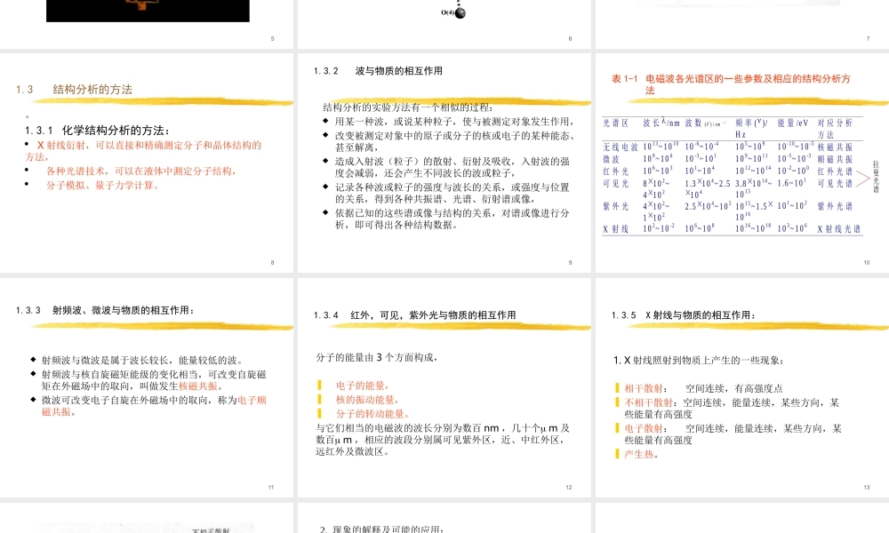The width and height of the screenshot is (889, 533).
Task: Click the '能量/eV' table column header
Action: pyautogui.click(x=793, y=123)
